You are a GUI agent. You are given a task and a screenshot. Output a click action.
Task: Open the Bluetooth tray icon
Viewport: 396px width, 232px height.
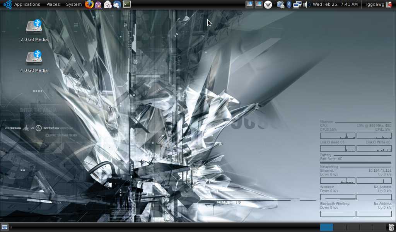pyautogui.click(x=289, y=5)
